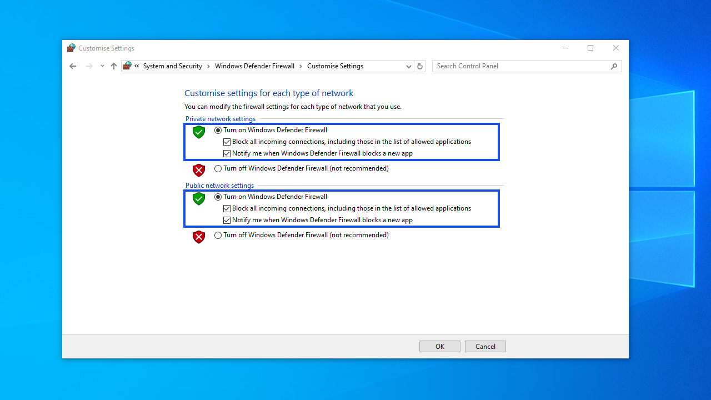Expand the chevron after Windows Defender Firewall breadcrumb
This screenshot has height=400, width=711.
coord(301,66)
